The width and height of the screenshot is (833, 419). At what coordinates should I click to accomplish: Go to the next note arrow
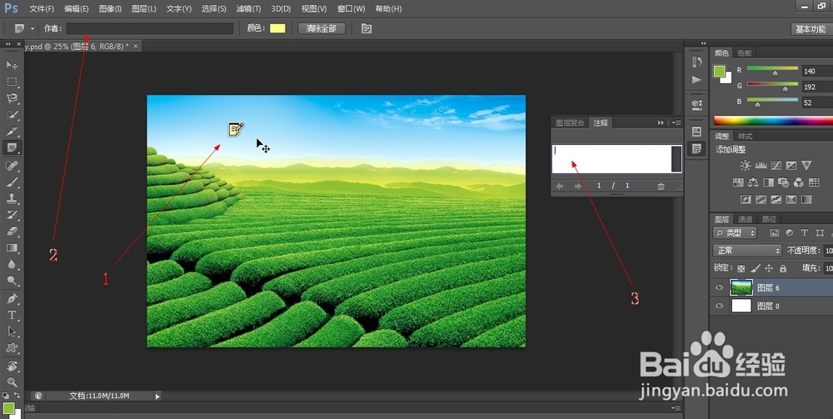tap(578, 187)
